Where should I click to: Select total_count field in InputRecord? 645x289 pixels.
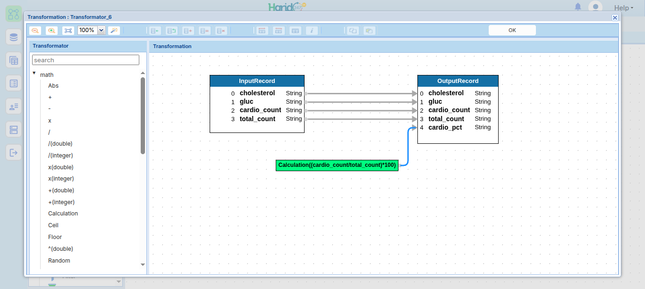coord(257,119)
